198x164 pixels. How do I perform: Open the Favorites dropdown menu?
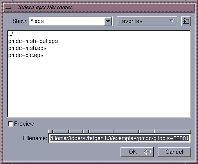point(147,21)
